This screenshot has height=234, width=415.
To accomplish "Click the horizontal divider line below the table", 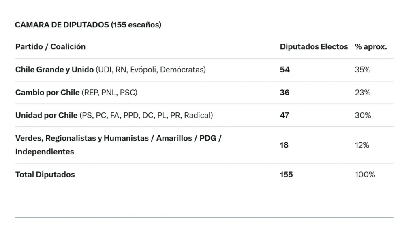I will pos(204,217).
